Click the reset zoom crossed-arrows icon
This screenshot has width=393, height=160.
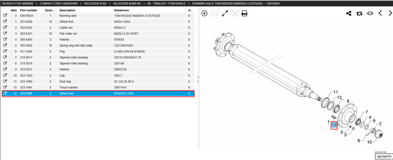click(235, 13)
